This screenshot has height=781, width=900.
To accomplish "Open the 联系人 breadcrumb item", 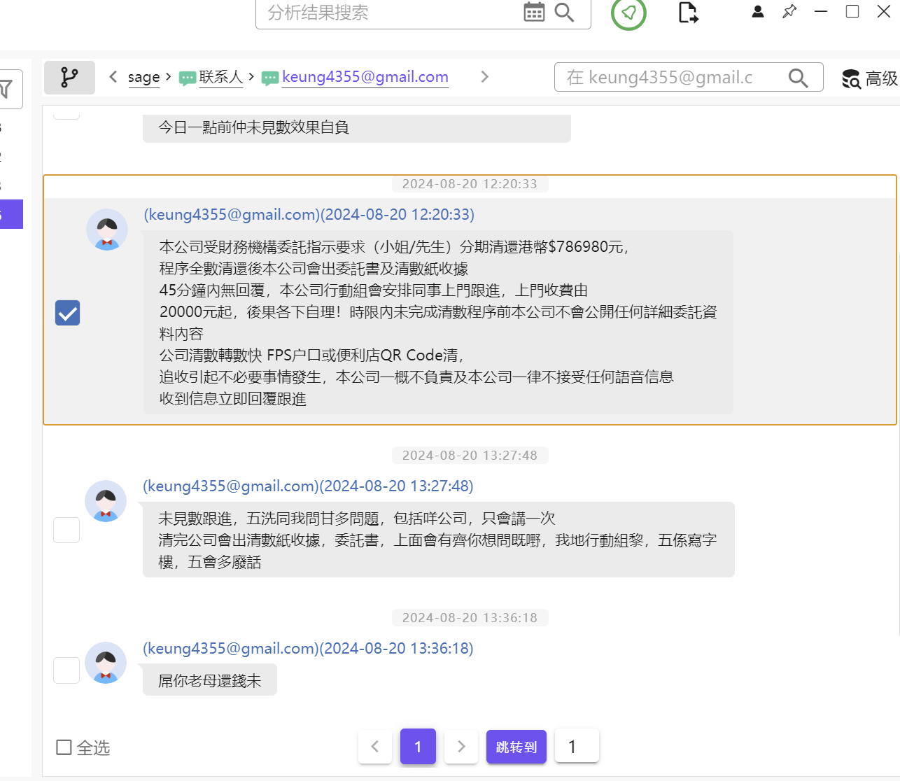I will [223, 77].
